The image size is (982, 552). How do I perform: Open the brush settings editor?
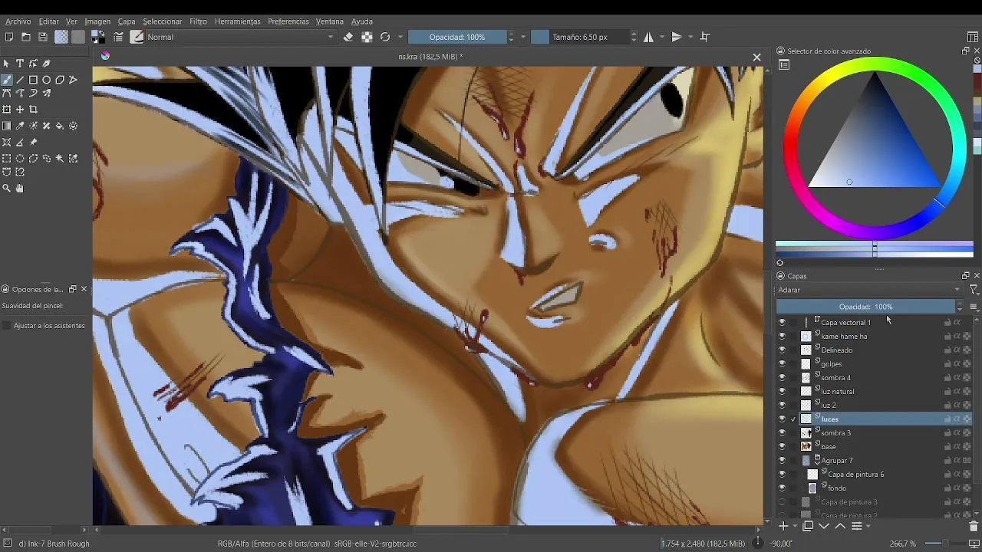118,37
